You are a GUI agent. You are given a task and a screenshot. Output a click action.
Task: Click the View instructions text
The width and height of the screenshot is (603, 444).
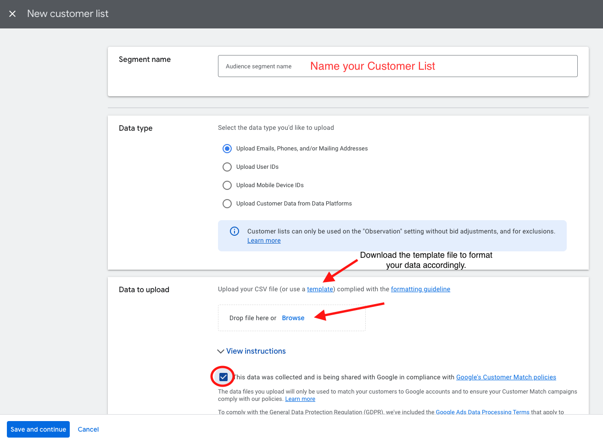[x=256, y=351]
